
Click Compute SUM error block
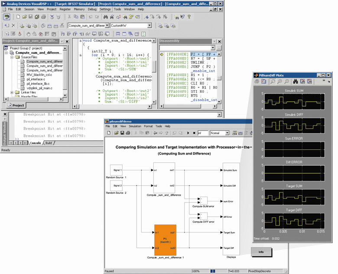[204, 200]
